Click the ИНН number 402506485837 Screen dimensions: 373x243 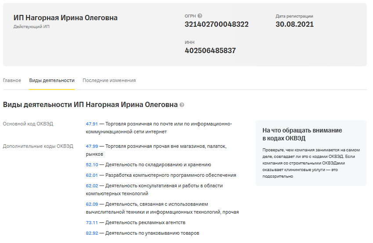[x=210, y=50]
